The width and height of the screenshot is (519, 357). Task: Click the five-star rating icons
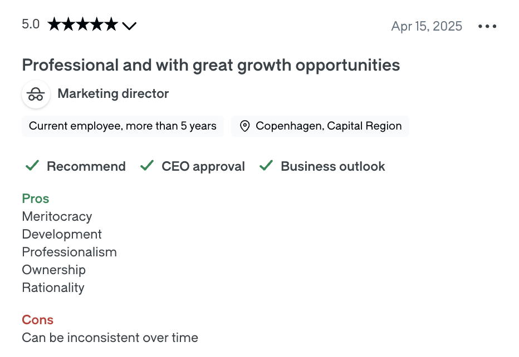[x=83, y=24]
